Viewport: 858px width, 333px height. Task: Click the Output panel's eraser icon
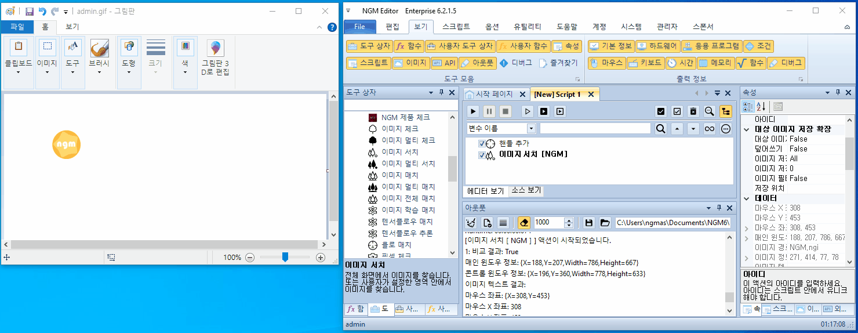click(524, 222)
